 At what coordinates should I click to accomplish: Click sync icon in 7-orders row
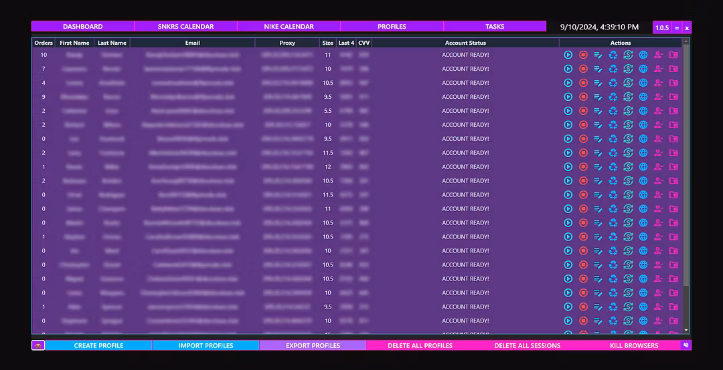point(628,69)
